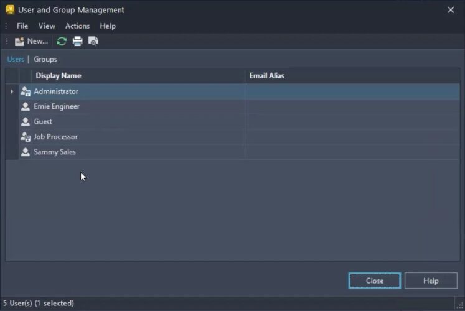The width and height of the screenshot is (465, 311).
Task: Click the Sammy Sales user icon
Action: [x=26, y=152]
